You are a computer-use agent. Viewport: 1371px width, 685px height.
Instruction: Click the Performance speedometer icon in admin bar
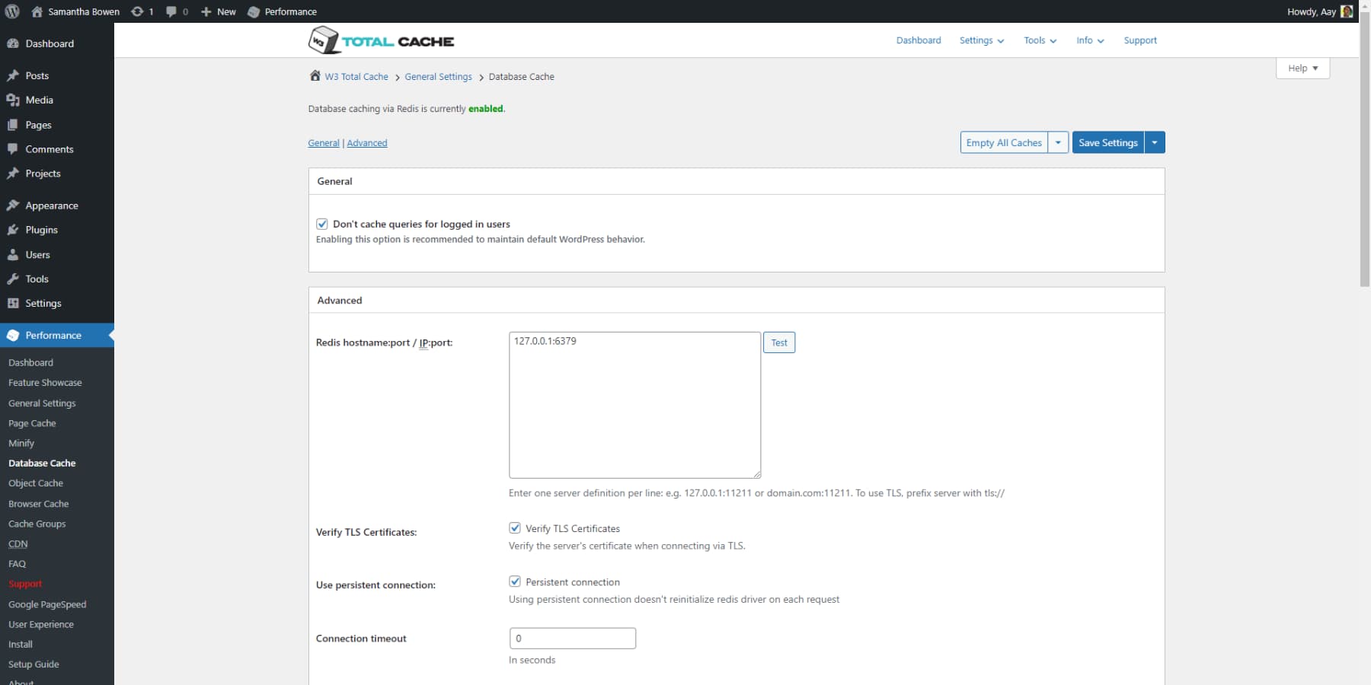254,11
